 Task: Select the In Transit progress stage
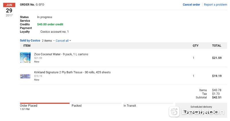point(130,106)
